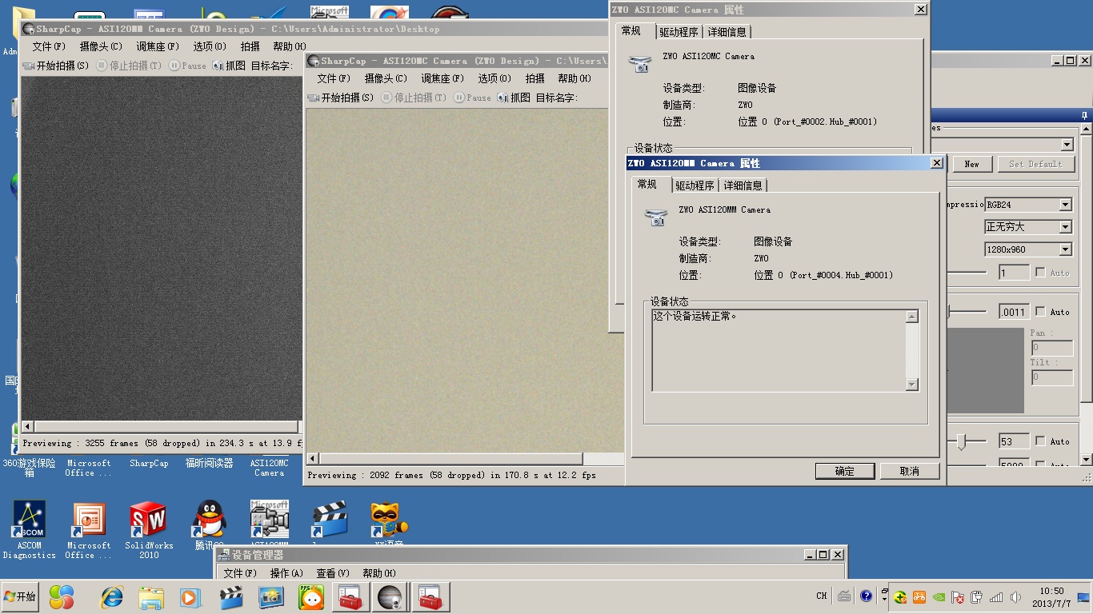
Task: Open Action Center flag tray icon
Action: click(958, 596)
